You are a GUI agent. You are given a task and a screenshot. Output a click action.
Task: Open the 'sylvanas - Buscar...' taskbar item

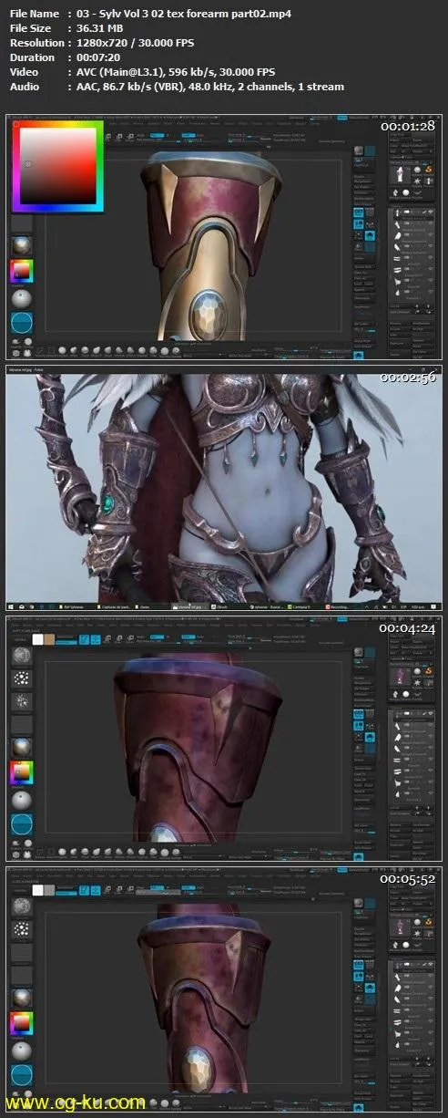265,606
